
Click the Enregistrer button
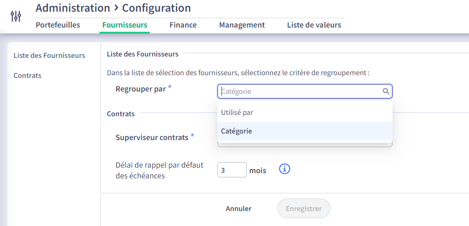click(x=304, y=208)
